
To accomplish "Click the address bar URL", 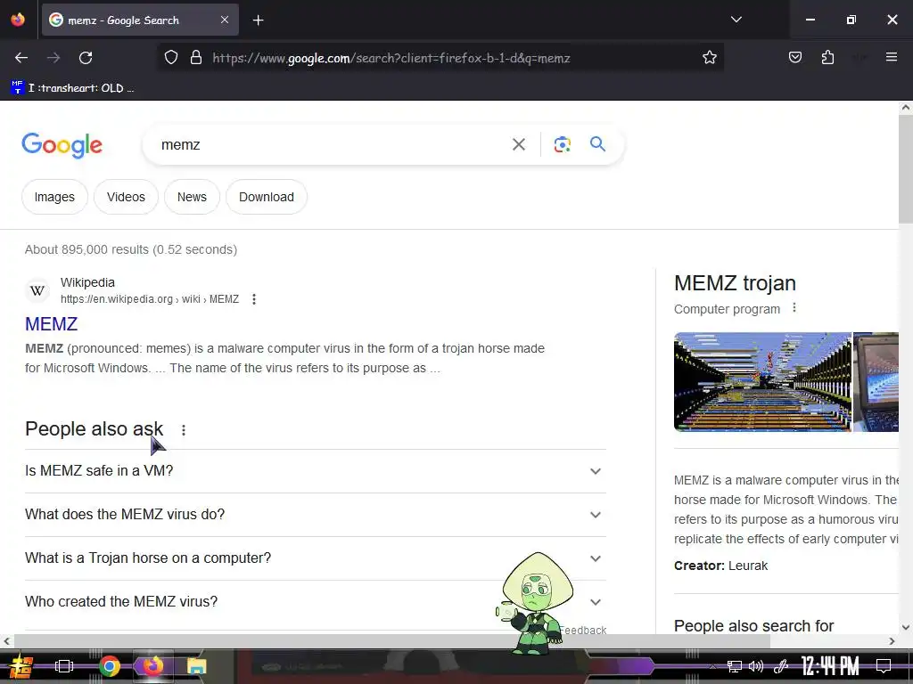I will [391, 58].
